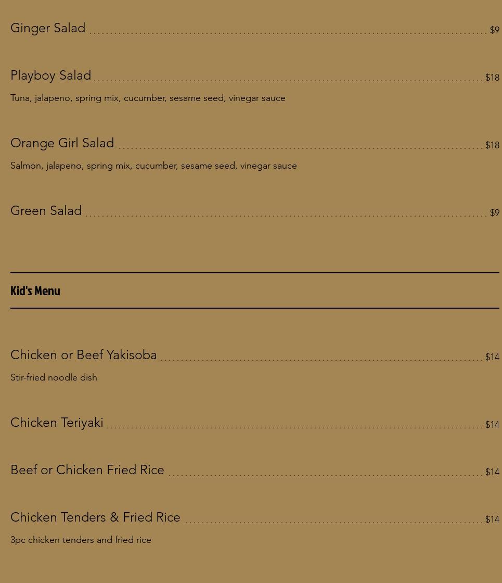Click the 3pc chicken tenders description

coord(81,540)
